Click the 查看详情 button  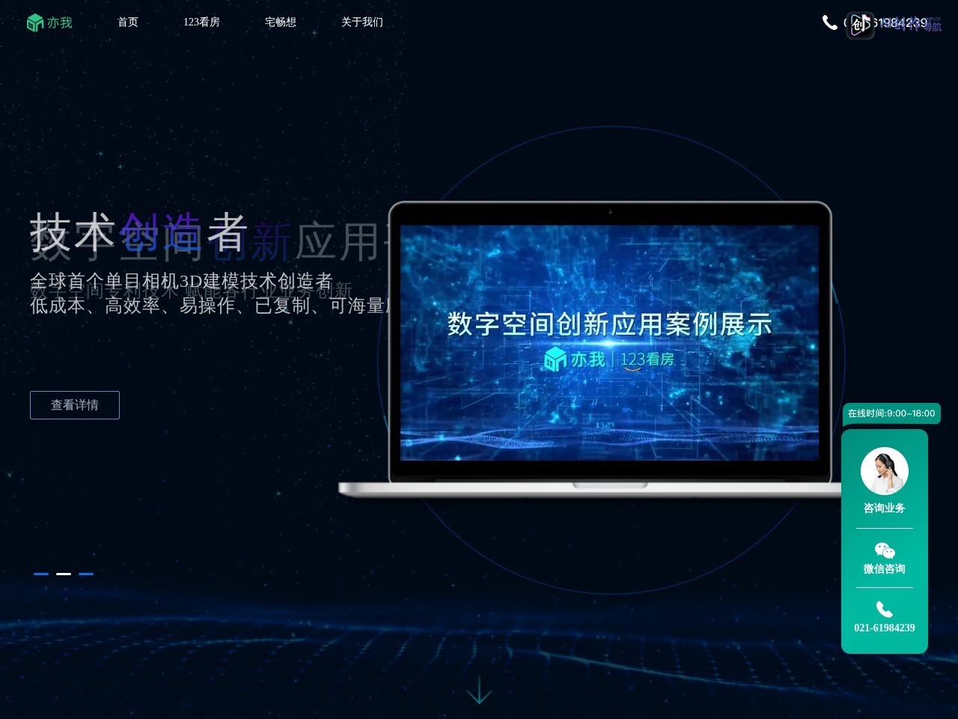[x=75, y=405]
